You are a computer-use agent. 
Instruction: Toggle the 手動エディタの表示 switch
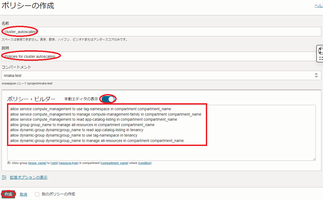(x=108, y=99)
